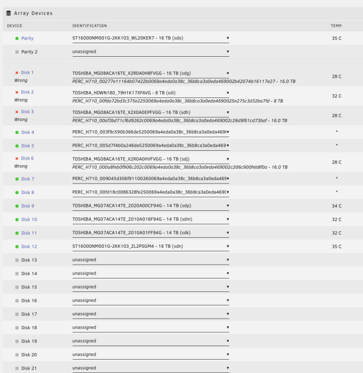Click the red X icon beside Disk 1
The height and width of the screenshot is (373, 363).
pyautogui.click(x=16, y=73)
